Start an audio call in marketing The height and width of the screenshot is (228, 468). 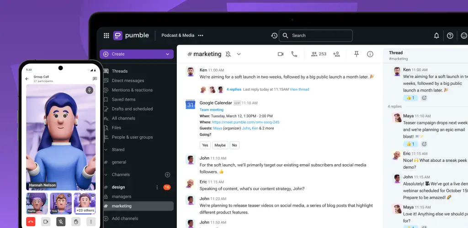294,54
